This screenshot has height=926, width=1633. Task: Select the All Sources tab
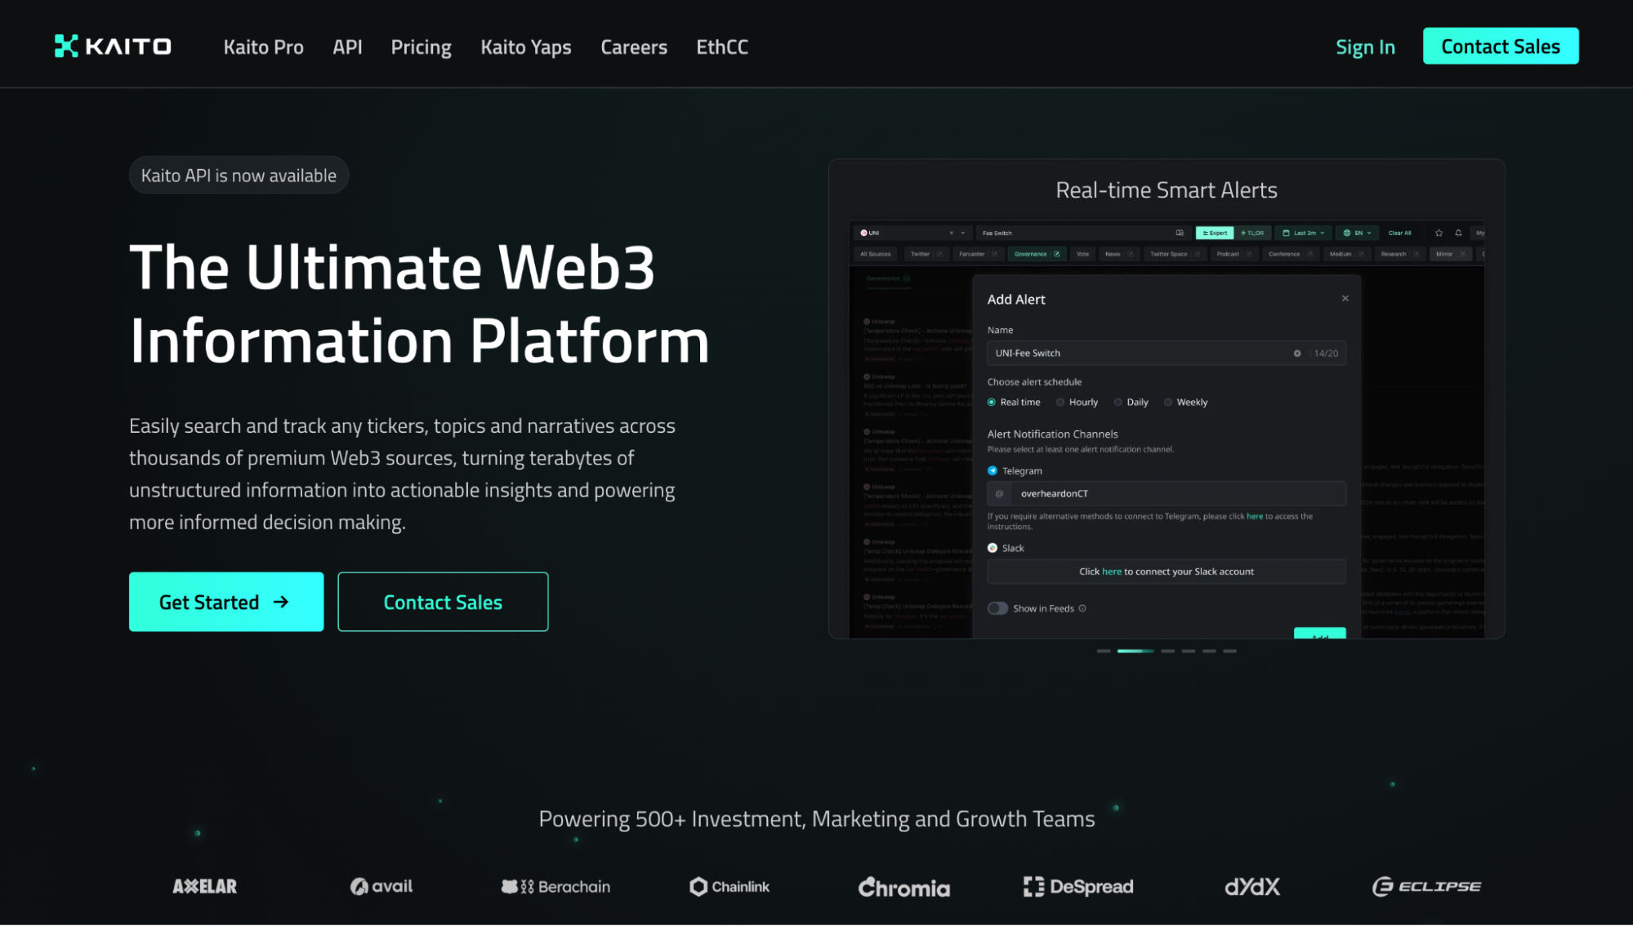[876, 255]
